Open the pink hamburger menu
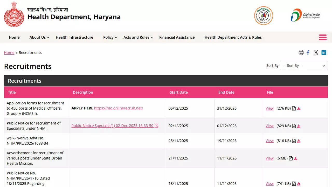Screen dimensions: 332x187 (x=323, y=37)
